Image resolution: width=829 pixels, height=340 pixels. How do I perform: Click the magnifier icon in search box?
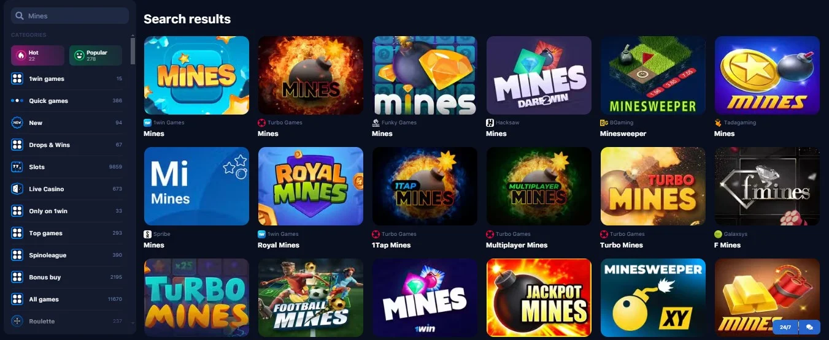click(20, 16)
